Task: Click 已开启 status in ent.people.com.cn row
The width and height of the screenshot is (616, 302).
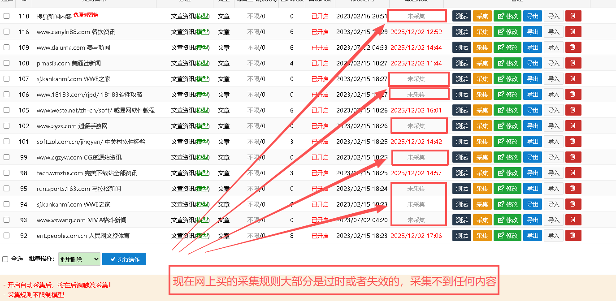Action: pyautogui.click(x=320, y=236)
